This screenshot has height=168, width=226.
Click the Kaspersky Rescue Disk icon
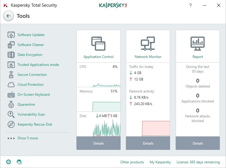coord(11,124)
